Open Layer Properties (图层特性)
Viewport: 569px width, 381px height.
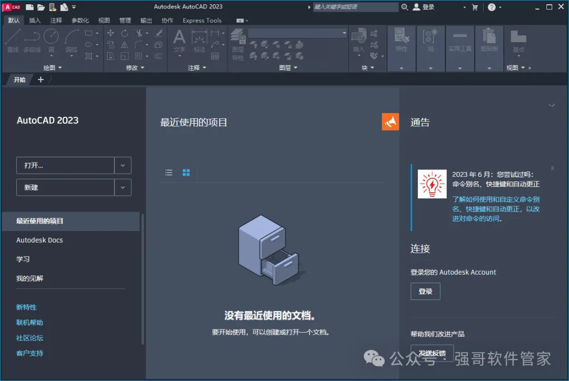click(238, 45)
